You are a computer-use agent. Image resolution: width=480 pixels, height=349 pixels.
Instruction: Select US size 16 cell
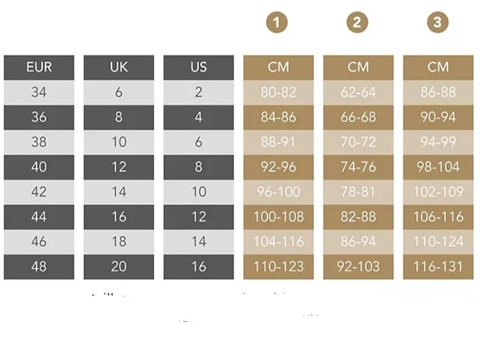click(x=199, y=267)
